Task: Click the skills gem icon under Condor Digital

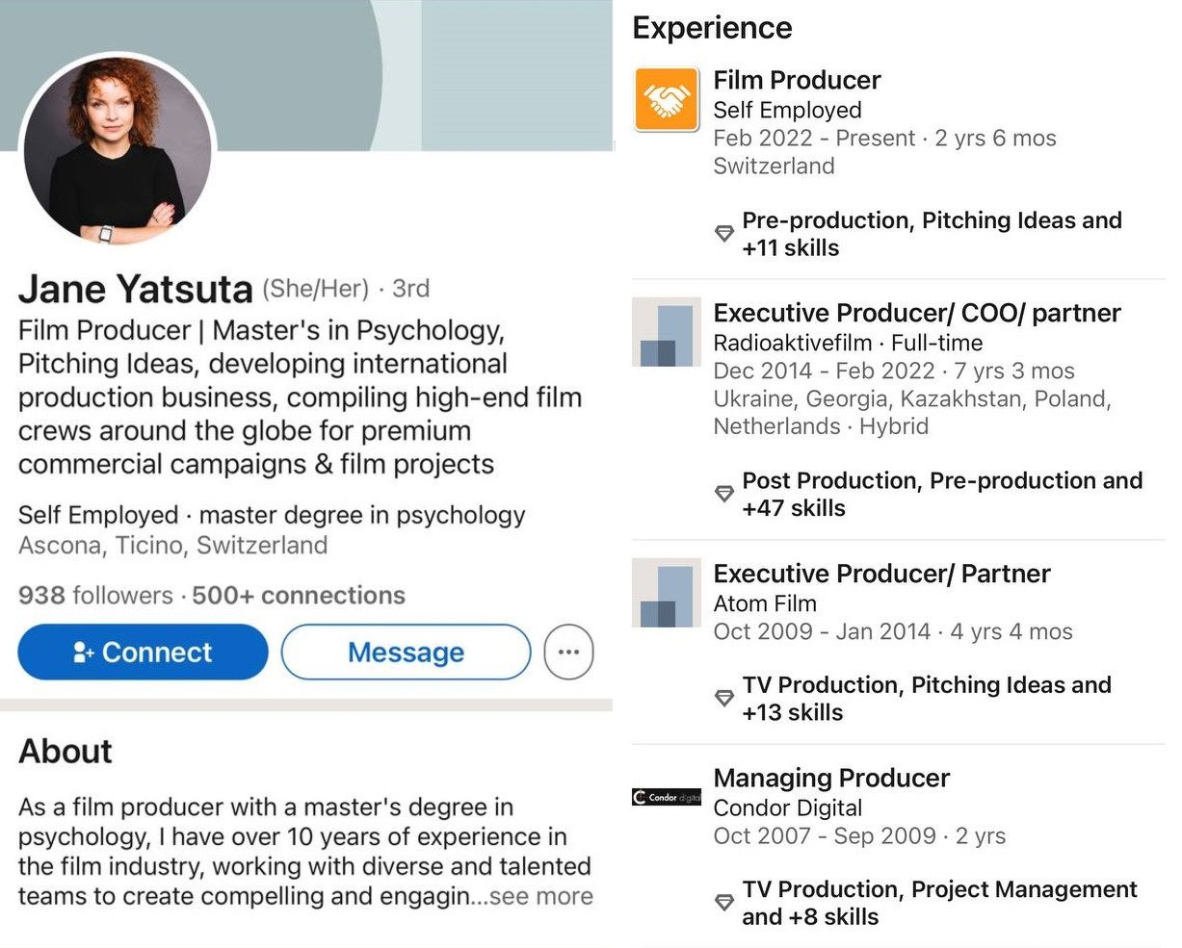Action: coord(724,903)
